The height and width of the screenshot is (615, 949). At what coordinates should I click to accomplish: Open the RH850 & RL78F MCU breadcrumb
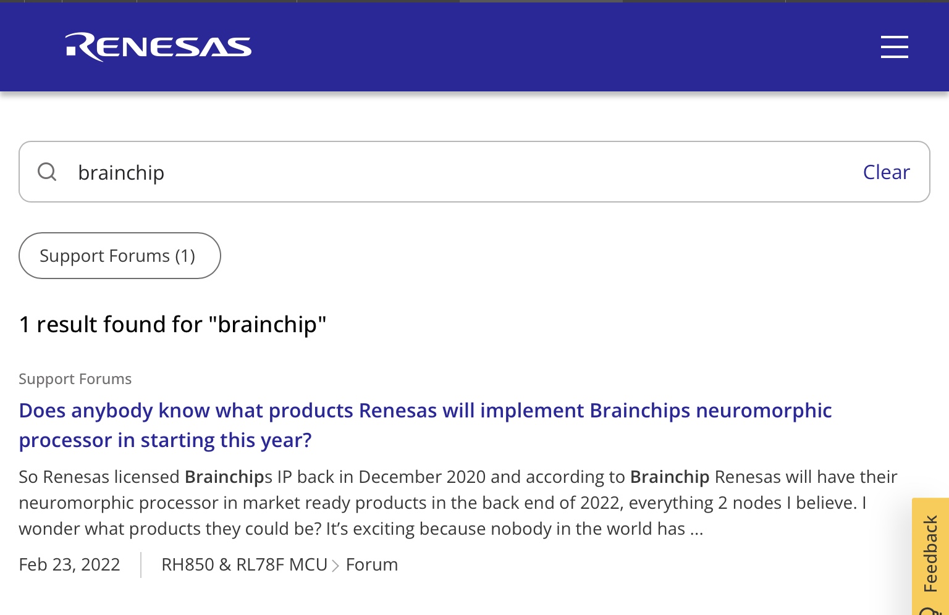tap(244, 565)
